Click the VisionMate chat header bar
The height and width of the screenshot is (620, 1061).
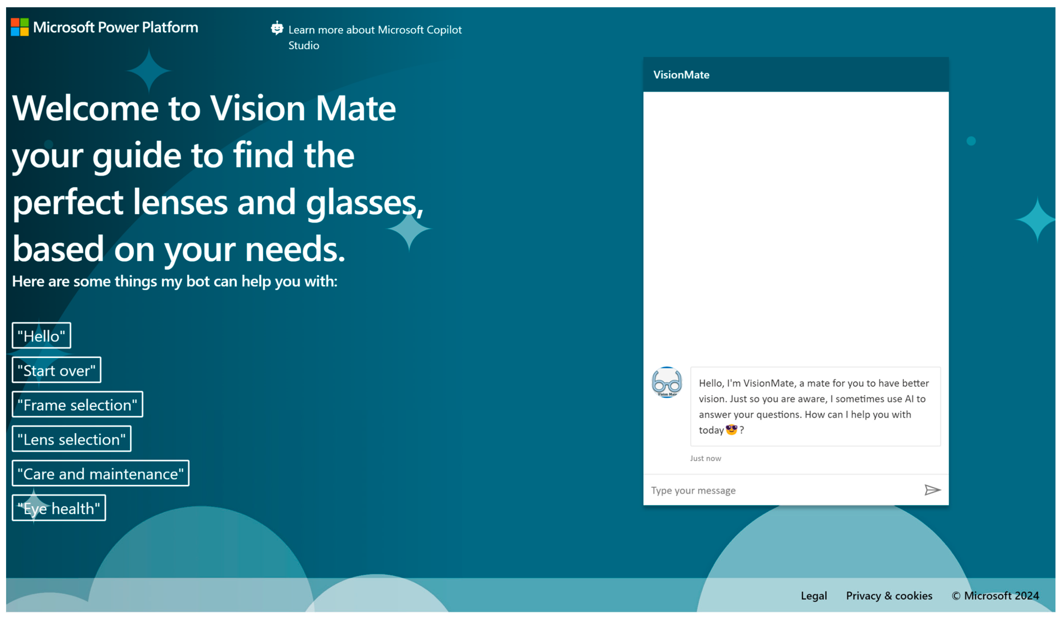tap(796, 75)
